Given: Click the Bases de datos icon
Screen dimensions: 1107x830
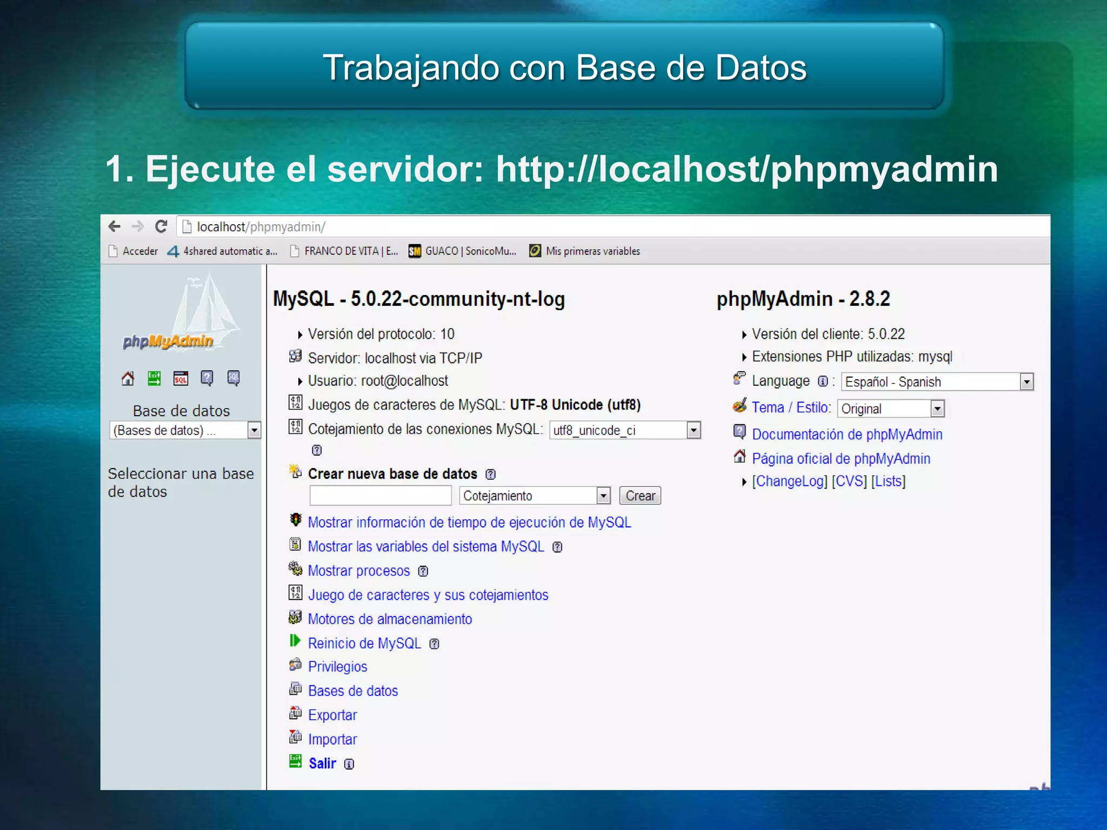Looking at the screenshot, I should pyautogui.click(x=296, y=688).
